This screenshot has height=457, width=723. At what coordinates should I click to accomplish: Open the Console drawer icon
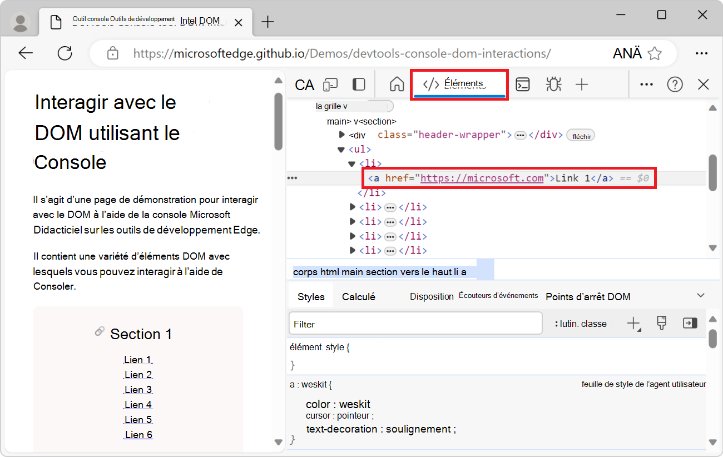coord(523,85)
